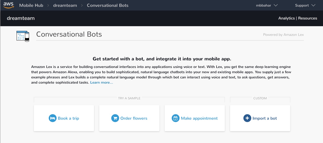The image size is (323, 143).
Task: Select the Conversational Bots breadcrumb
Action: 108,5
